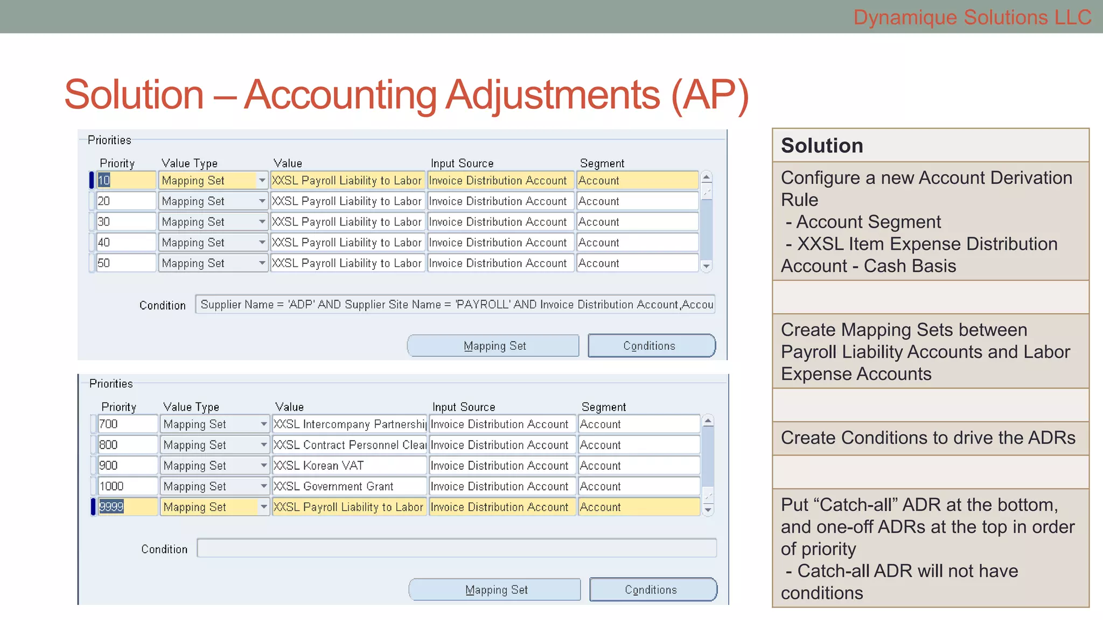Image resolution: width=1103 pixels, height=620 pixels.
Task: Click upper Priorities scrollbar down arrow
Action: coord(707,266)
